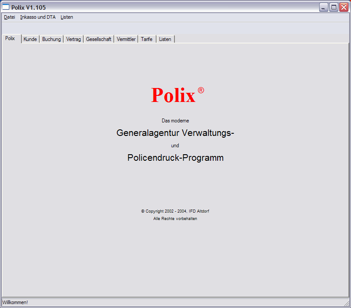Show the Vermittler tab
351x308 pixels.
pos(126,39)
